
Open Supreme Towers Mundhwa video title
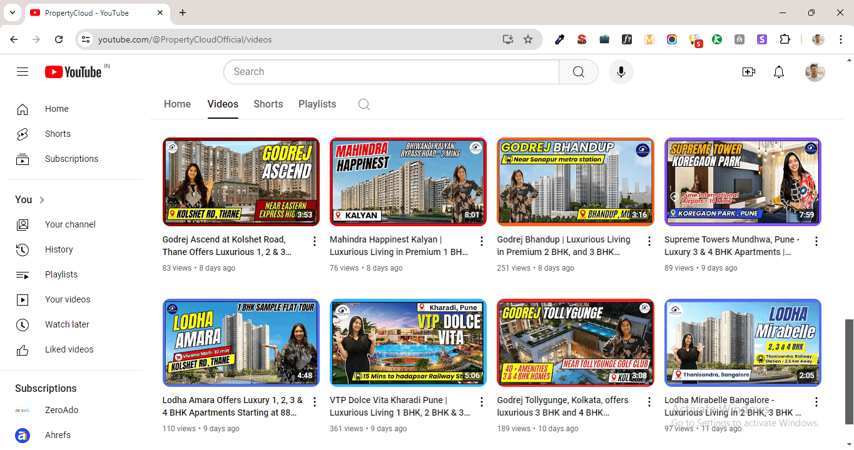(732, 246)
